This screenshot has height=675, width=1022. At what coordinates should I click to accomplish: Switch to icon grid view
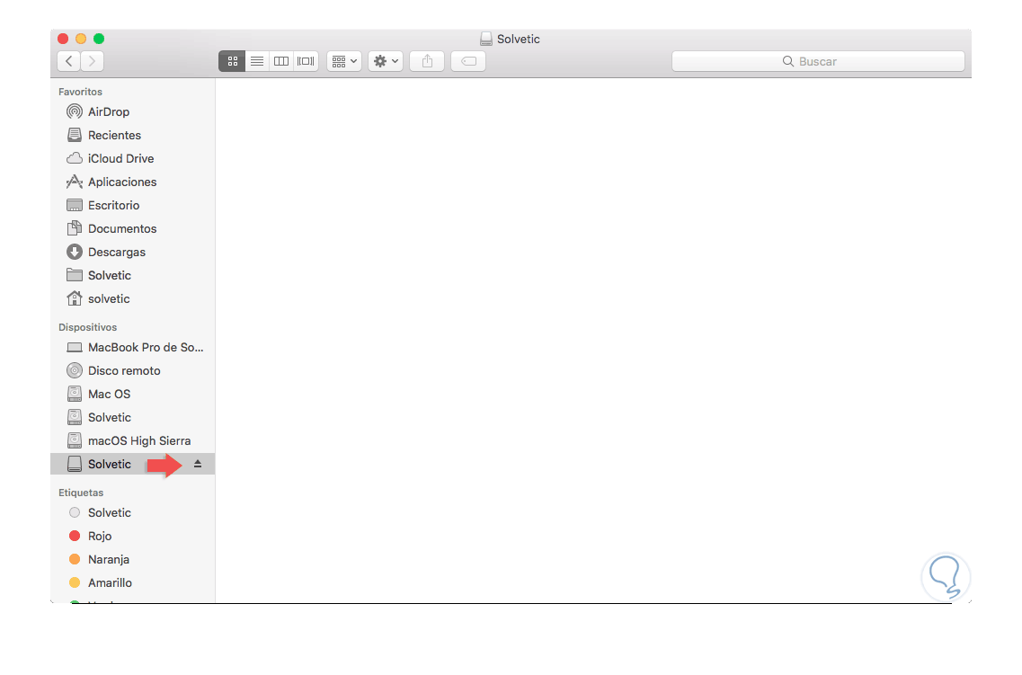point(232,61)
